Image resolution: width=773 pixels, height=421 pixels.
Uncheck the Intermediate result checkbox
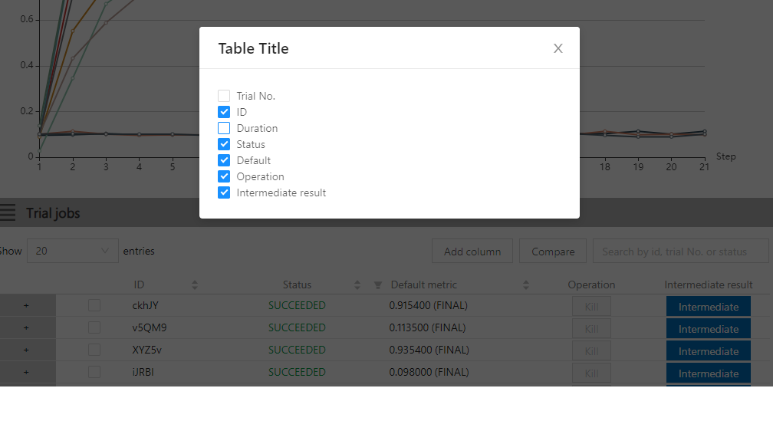pos(224,192)
